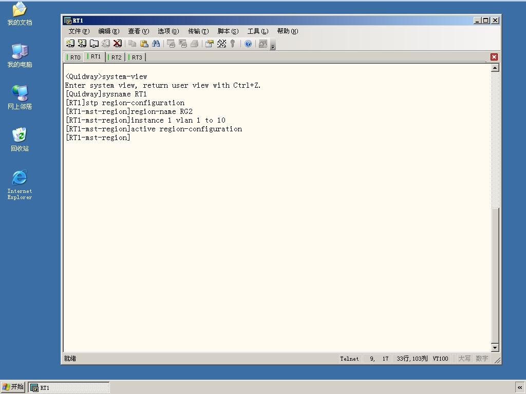This screenshot has width=526, height=394.
Task: Click the taskbar tray expand chevron
Action: pos(520,388)
